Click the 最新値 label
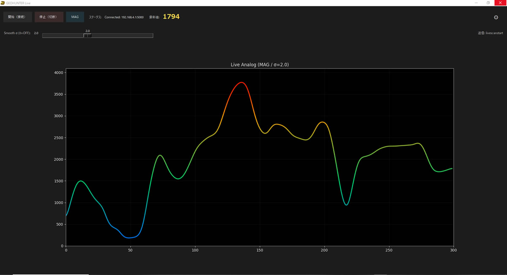Viewport: 507px width, 275px height. click(154, 17)
